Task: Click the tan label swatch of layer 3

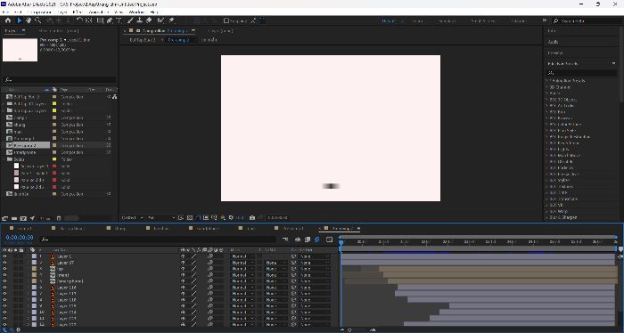Action: click(34, 269)
